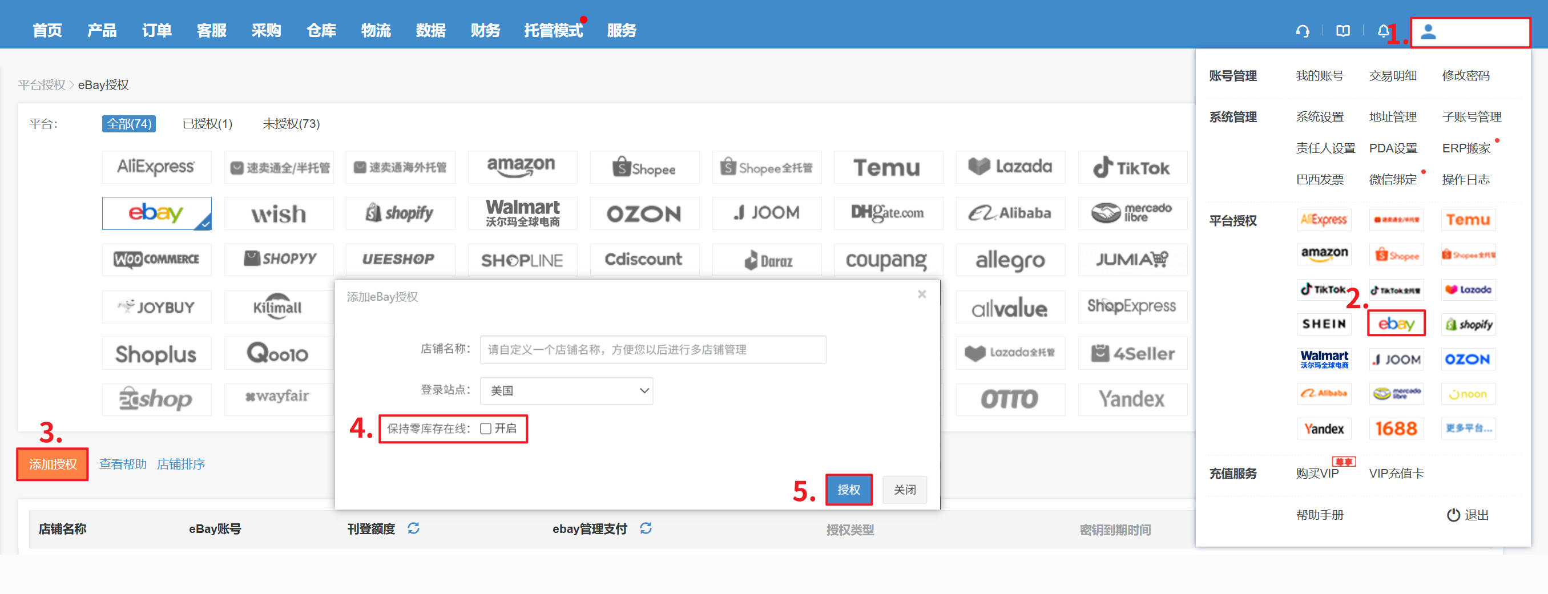Switch to the 已授权(1) platform filter
This screenshot has height=594, width=1548.
click(x=207, y=124)
